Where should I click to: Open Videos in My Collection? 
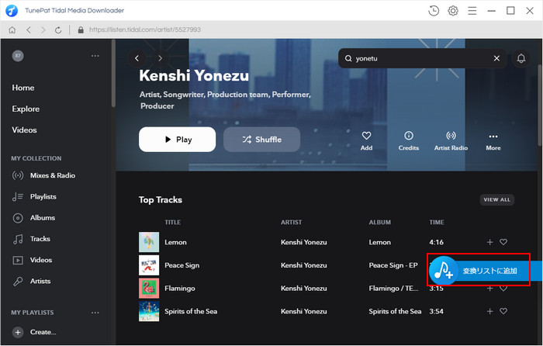(x=33, y=260)
